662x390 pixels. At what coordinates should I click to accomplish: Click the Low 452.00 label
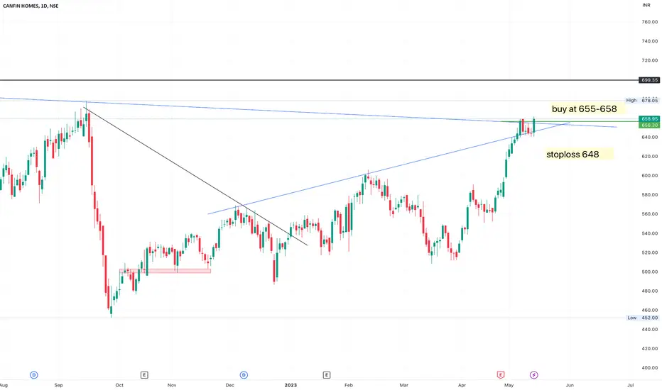click(x=643, y=318)
